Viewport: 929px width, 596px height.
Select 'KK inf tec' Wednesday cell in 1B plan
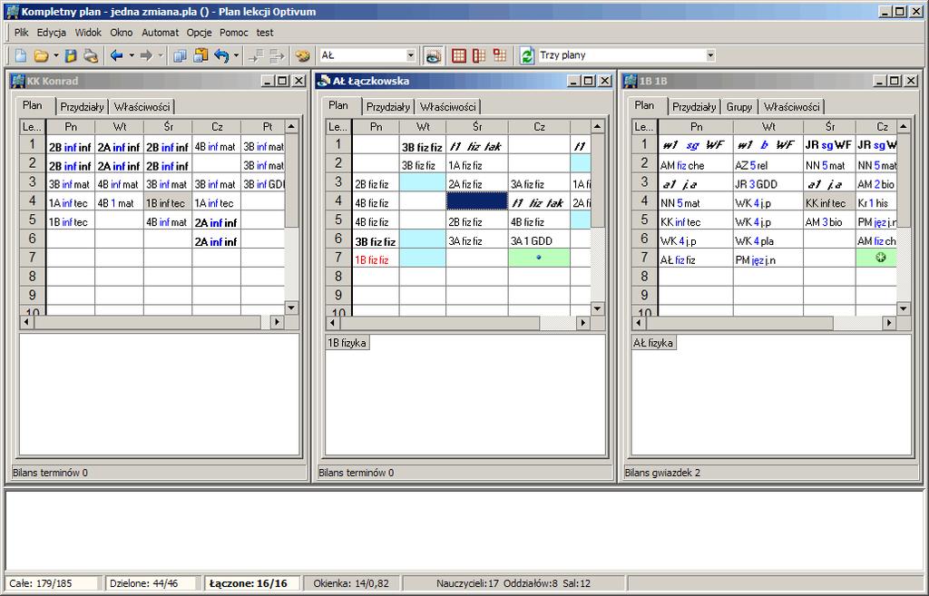[x=829, y=202]
